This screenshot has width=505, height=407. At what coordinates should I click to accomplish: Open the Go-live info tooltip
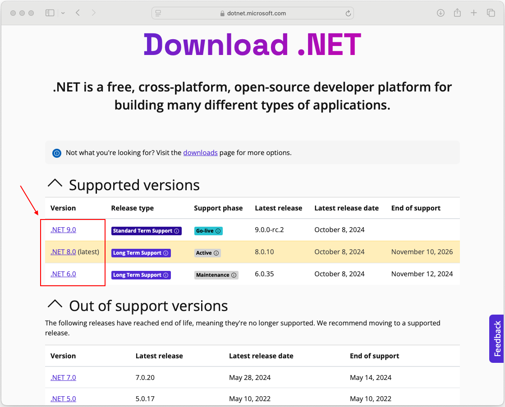217,230
